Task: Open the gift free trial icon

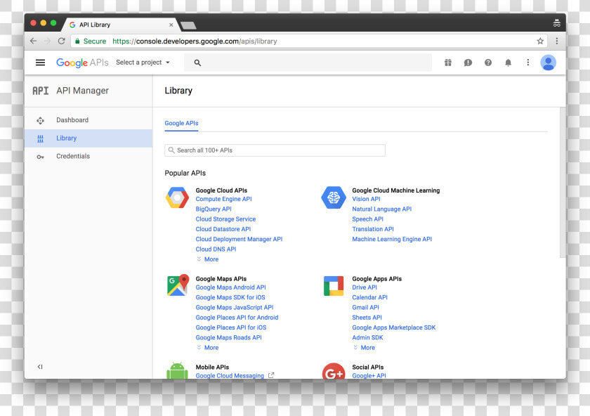Action: coord(448,63)
